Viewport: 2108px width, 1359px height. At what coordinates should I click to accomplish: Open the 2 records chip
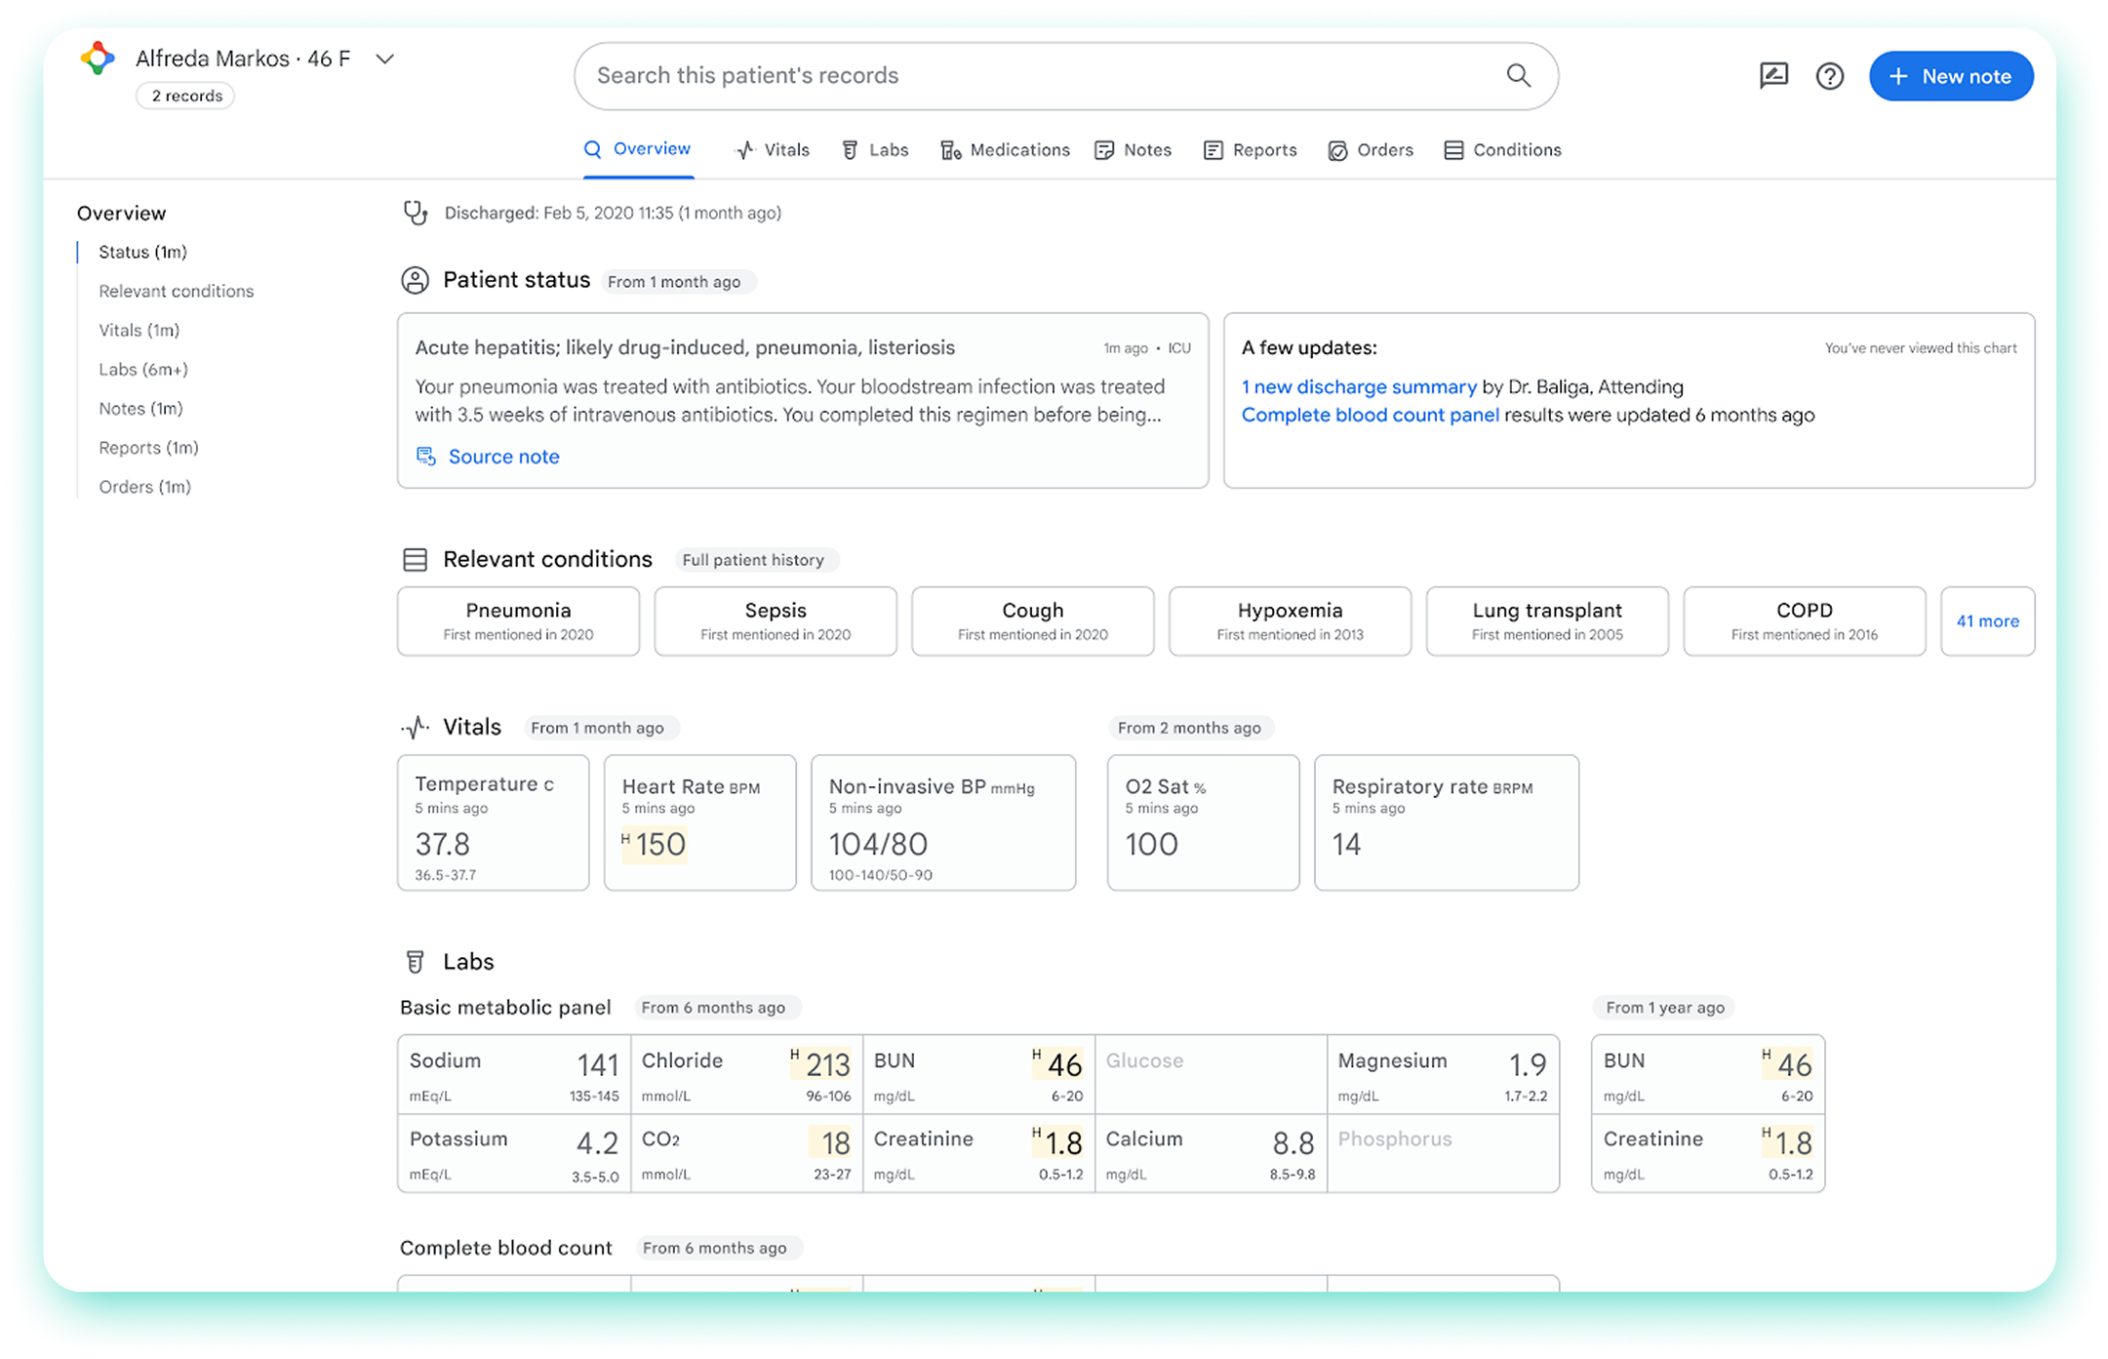coord(186,96)
